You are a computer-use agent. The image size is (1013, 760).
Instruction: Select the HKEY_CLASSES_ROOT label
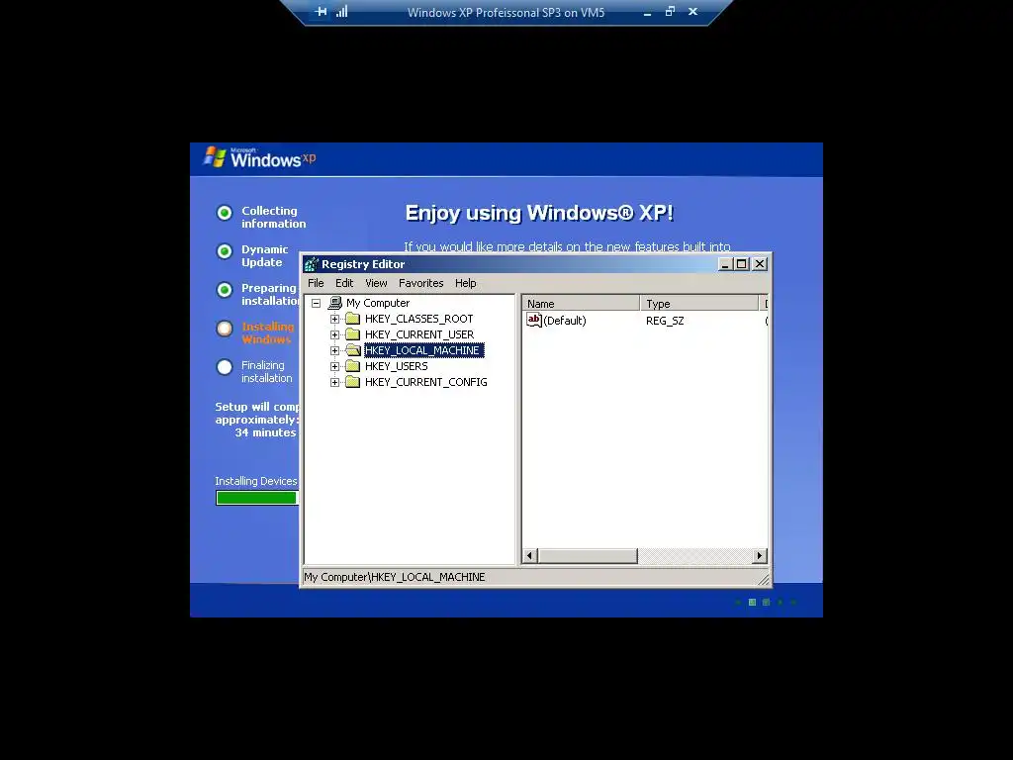418,319
